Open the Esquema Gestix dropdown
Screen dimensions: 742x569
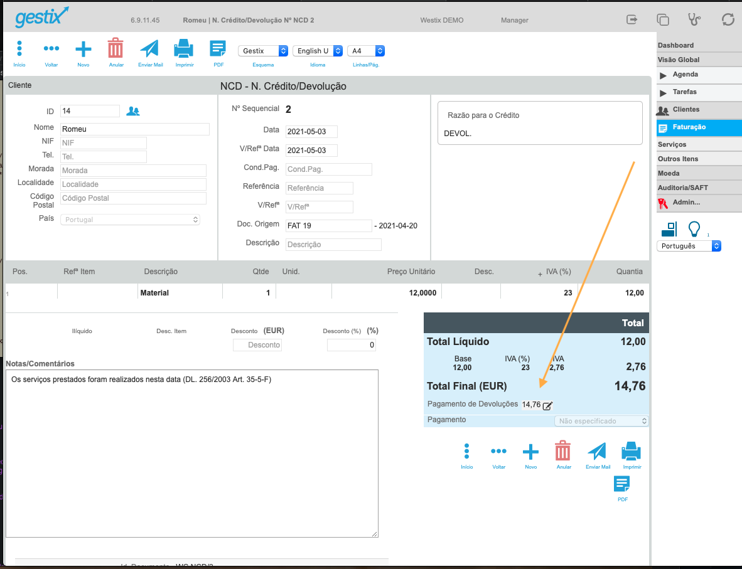[263, 51]
